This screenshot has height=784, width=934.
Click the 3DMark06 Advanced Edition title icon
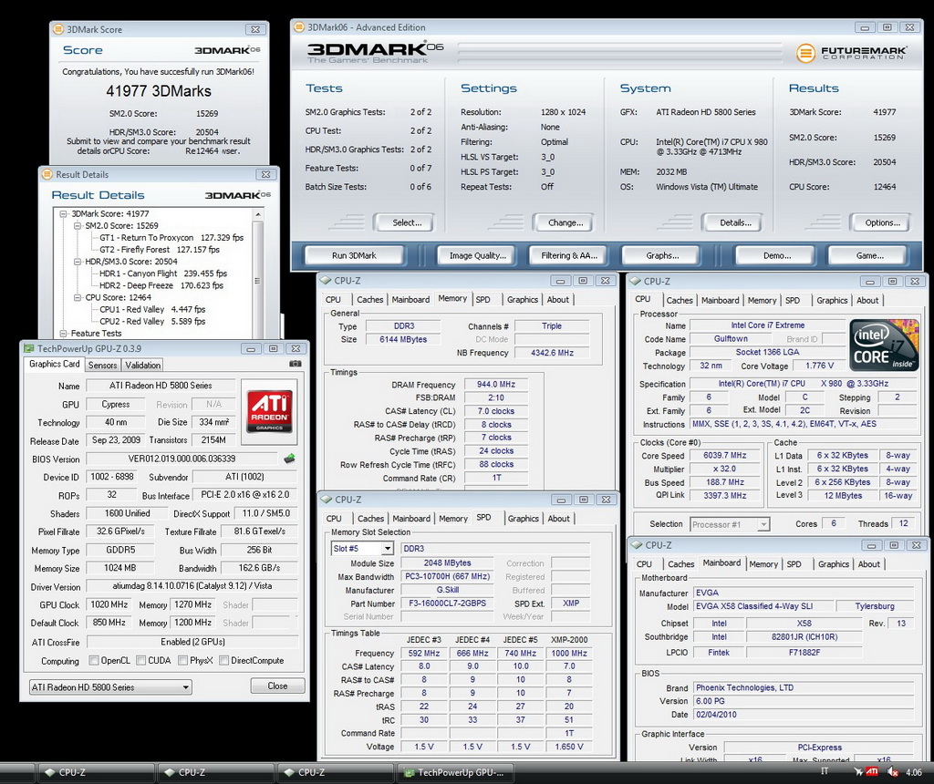(x=299, y=26)
